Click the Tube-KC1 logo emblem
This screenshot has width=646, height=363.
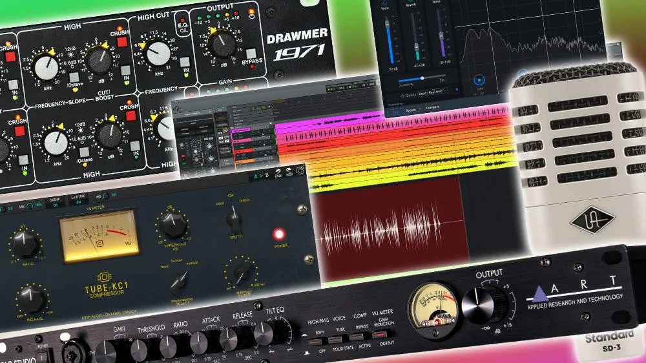coord(104,276)
